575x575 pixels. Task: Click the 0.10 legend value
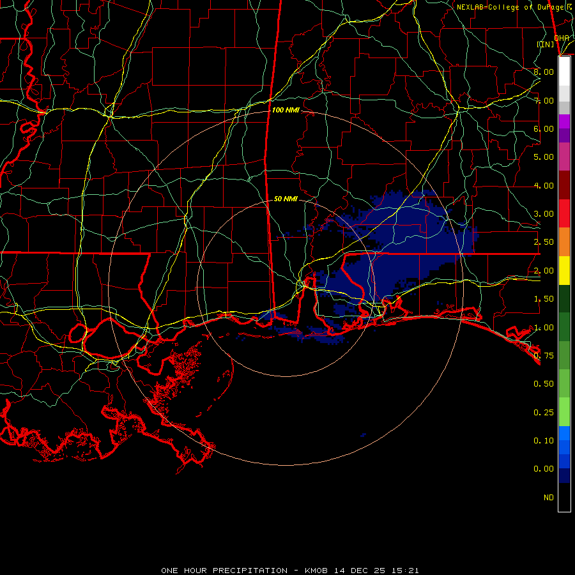(544, 441)
